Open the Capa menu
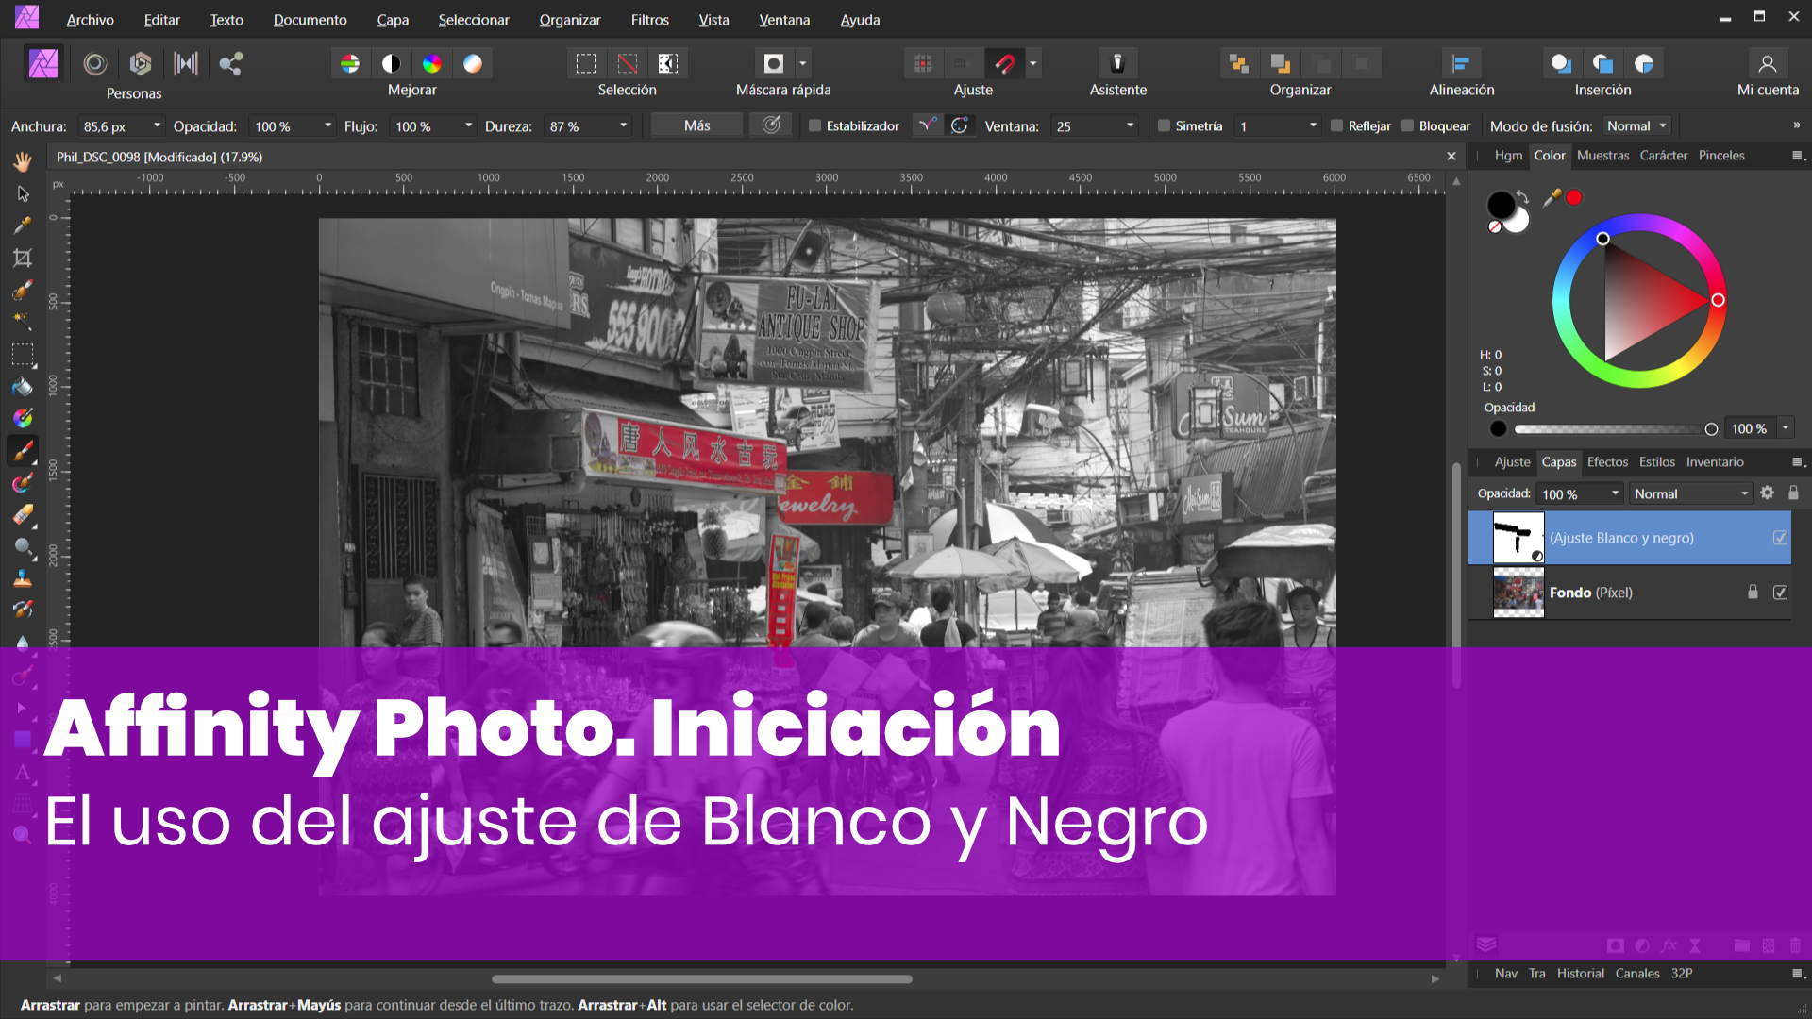This screenshot has height=1019, width=1812. [x=393, y=19]
